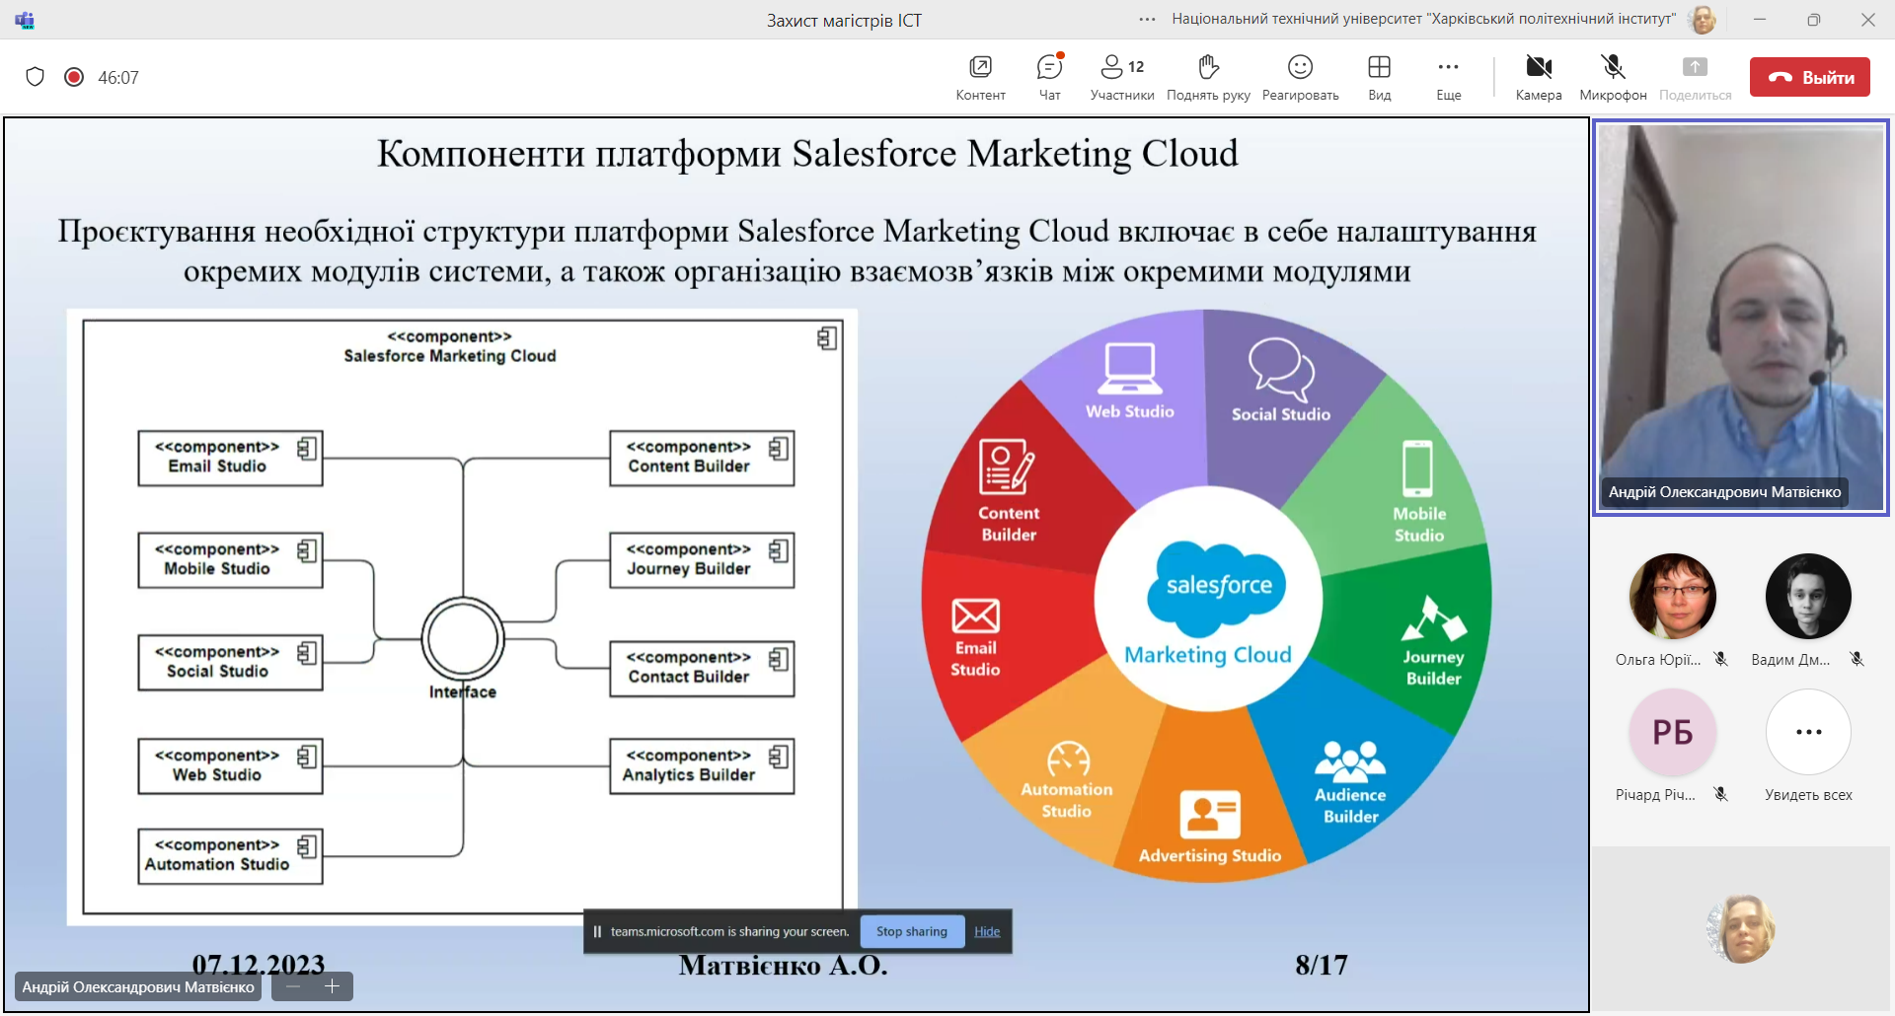Open the reactions (Реагировать) picker
The width and height of the screenshot is (1895, 1016).
click(x=1300, y=77)
